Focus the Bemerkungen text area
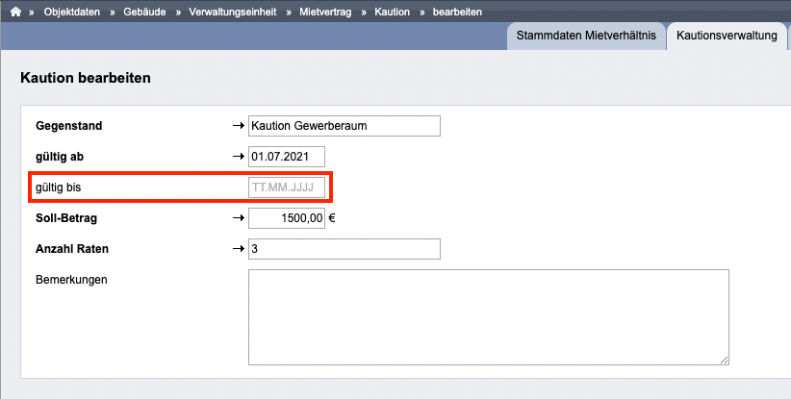Image resolution: width=791 pixels, height=399 pixels. pyautogui.click(x=488, y=317)
